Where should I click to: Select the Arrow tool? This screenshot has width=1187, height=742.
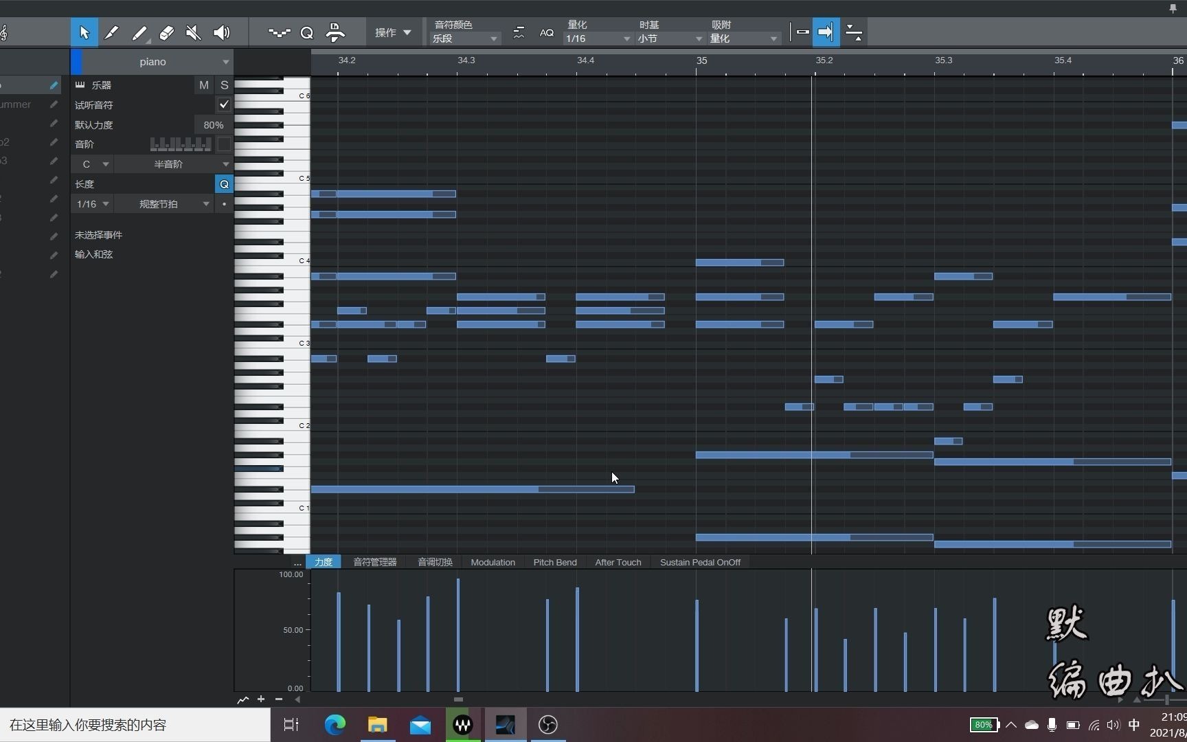[x=84, y=32]
